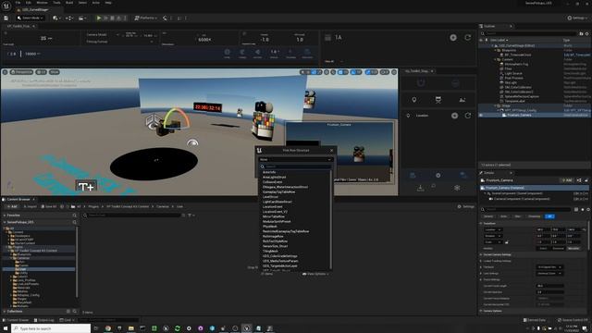592x333 pixels.
Task: Open the Settings dropdown in the top toolbar
Action: click(576, 18)
